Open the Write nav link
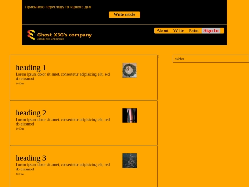249x187 pixels. pos(178,30)
